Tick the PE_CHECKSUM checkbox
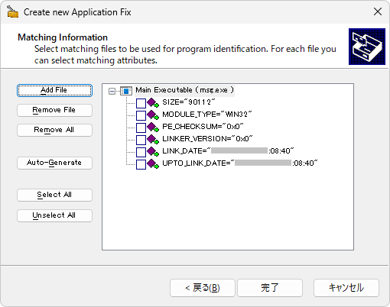The width and height of the screenshot is (390, 307). click(x=141, y=128)
